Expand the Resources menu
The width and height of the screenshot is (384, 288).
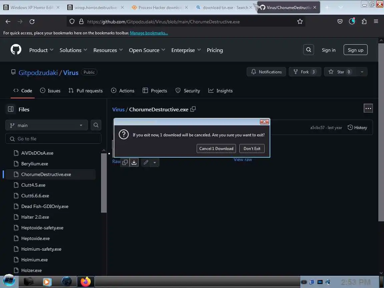tap(108, 50)
